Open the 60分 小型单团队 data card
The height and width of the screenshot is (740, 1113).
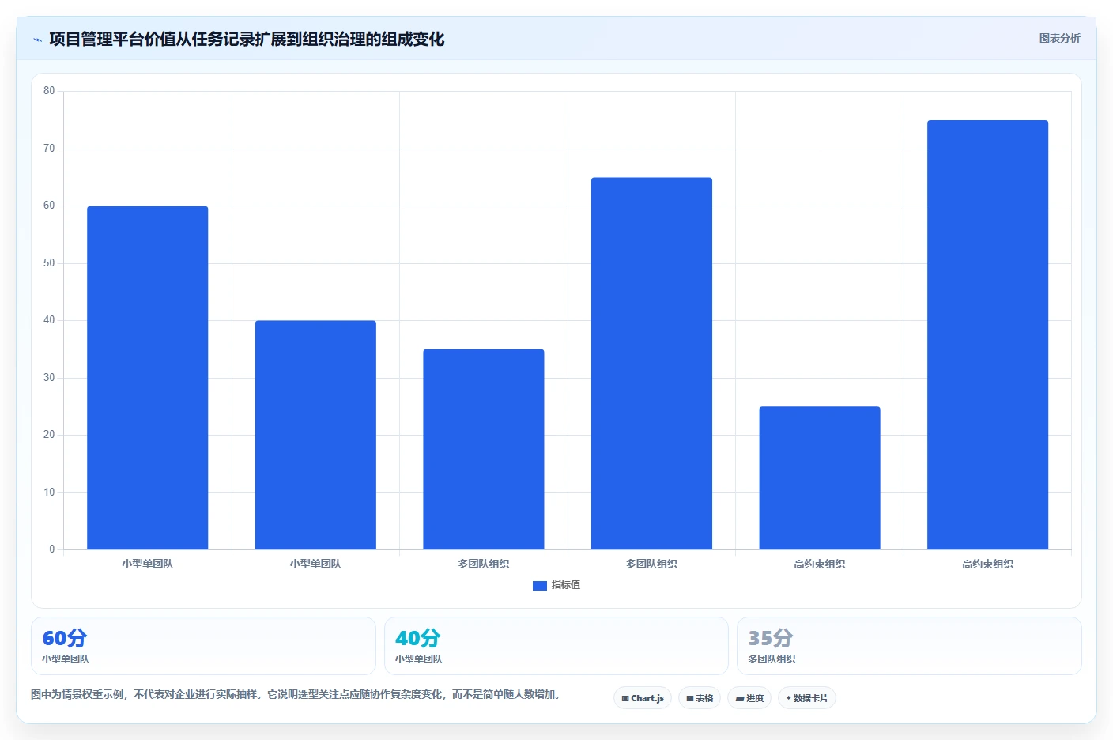point(203,646)
